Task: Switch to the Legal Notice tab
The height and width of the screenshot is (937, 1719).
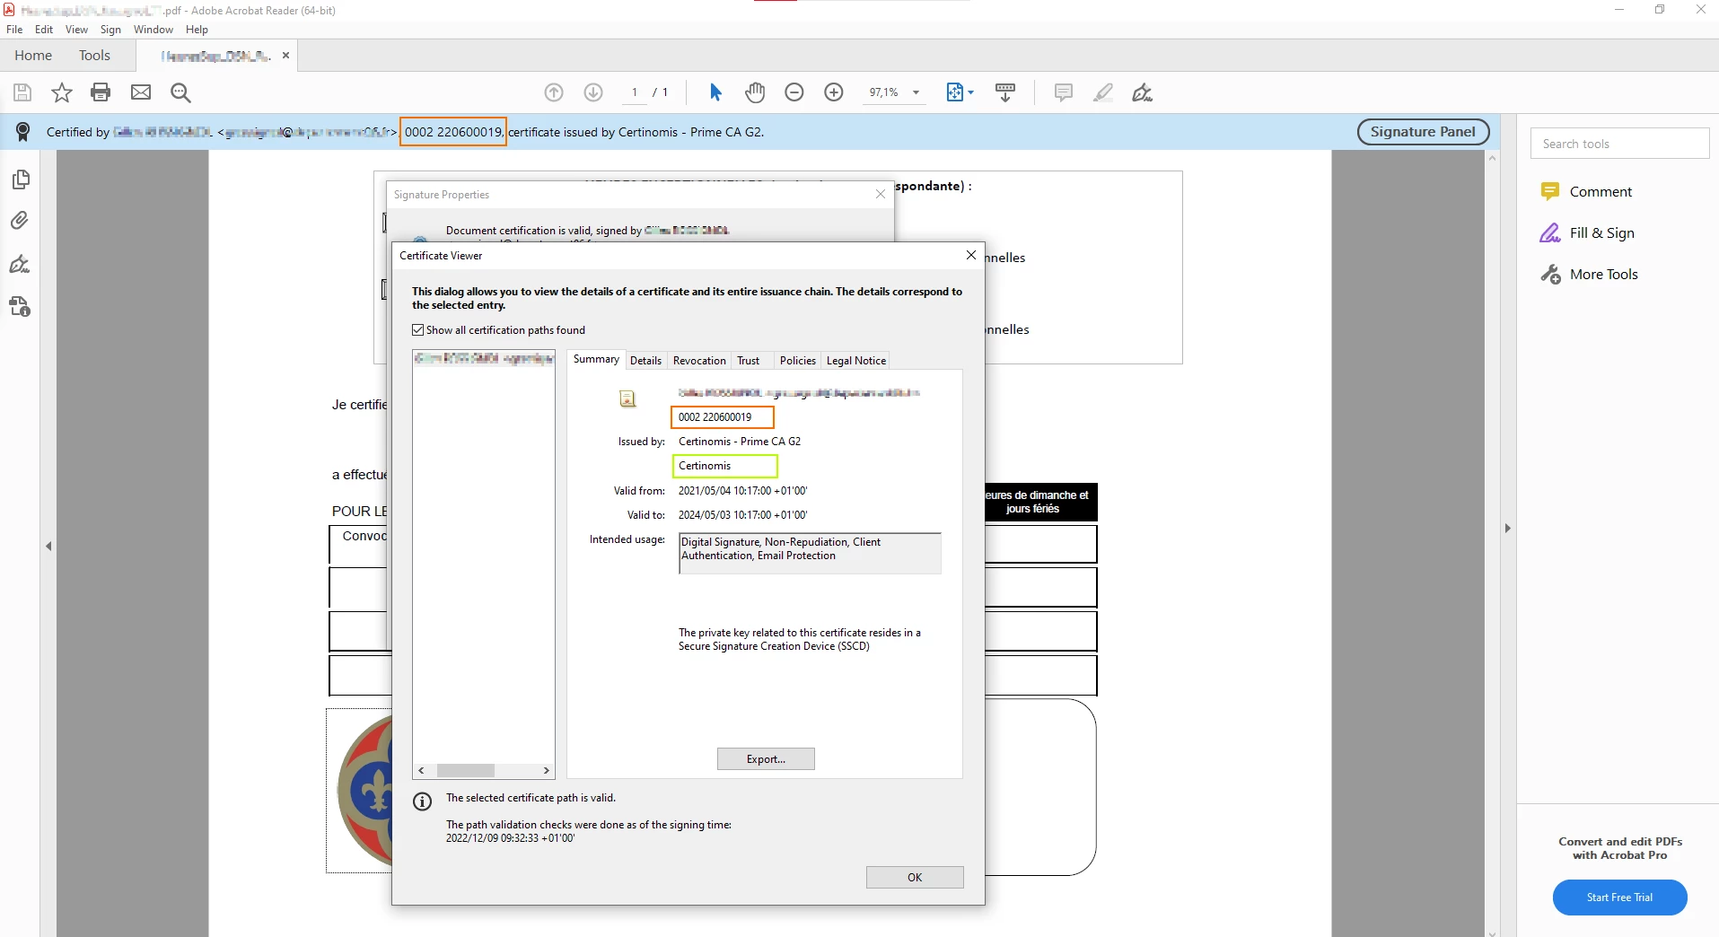Action: (x=855, y=361)
